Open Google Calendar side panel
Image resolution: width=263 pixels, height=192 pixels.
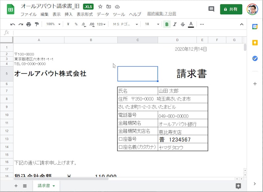pyautogui.click(x=255, y=27)
